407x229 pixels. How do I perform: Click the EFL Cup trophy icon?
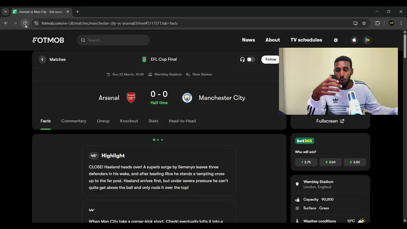tap(144, 59)
